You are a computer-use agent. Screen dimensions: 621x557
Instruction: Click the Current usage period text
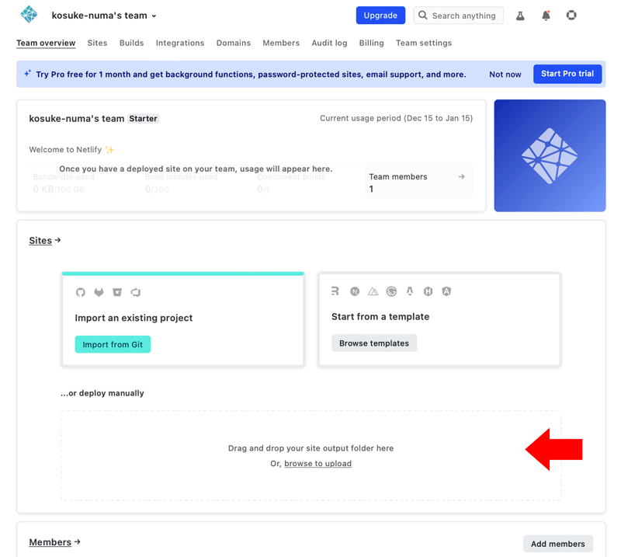point(396,118)
